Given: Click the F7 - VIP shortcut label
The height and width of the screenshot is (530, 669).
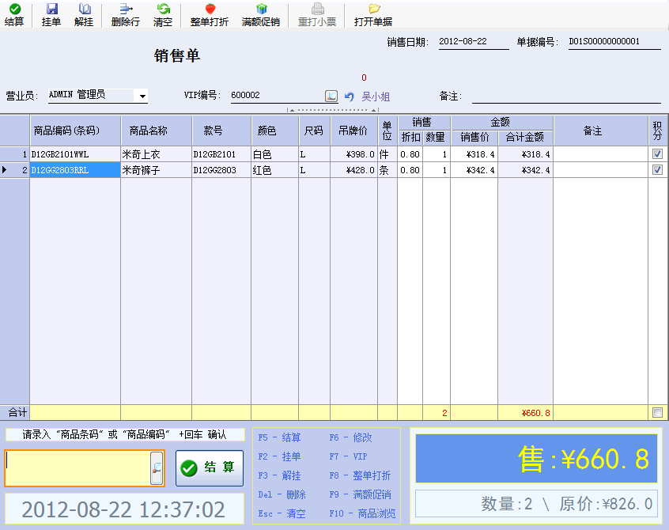Looking at the screenshot, I should click(348, 456).
